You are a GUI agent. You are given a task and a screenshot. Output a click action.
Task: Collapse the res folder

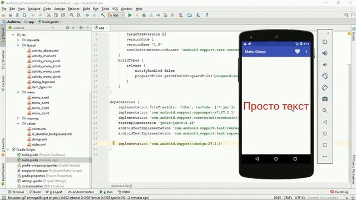[13, 35]
